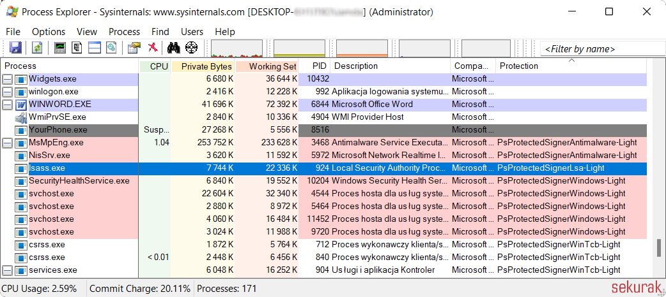Image resolution: width=666 pixels, height=297 pixels.
Task: Click Processes: 171 in status bar
Action: tap(227, 289)
